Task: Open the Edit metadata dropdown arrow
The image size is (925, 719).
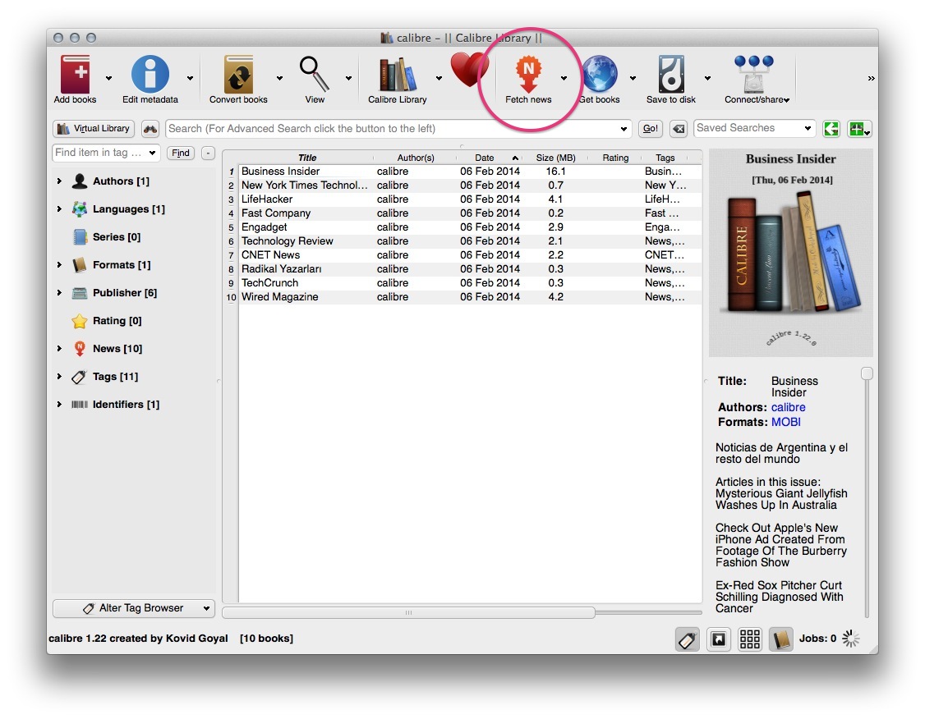Action: [190, 78]
